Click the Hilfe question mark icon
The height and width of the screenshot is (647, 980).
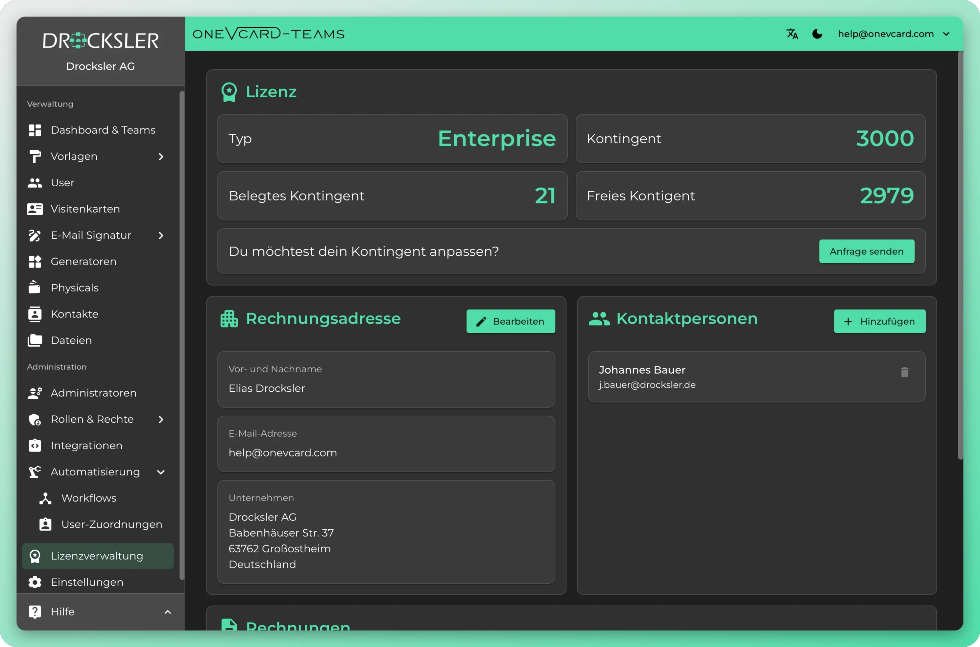[x=35, y=612]
